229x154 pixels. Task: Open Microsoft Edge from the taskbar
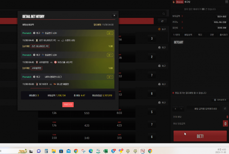pyautogui.click(x=91, y=151)
